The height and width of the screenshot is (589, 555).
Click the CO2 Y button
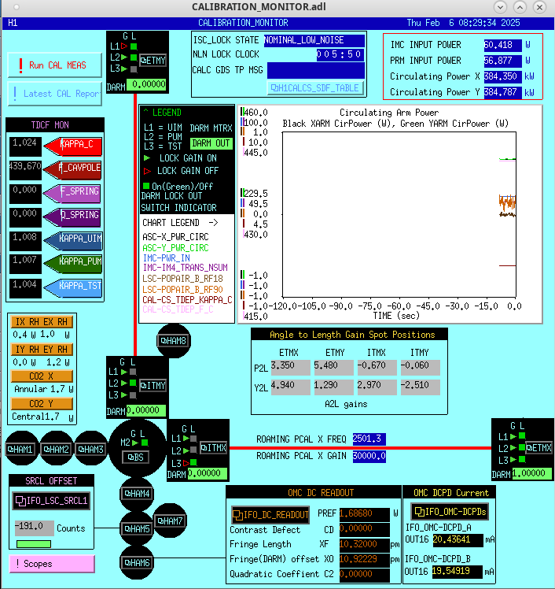[42, 404]
